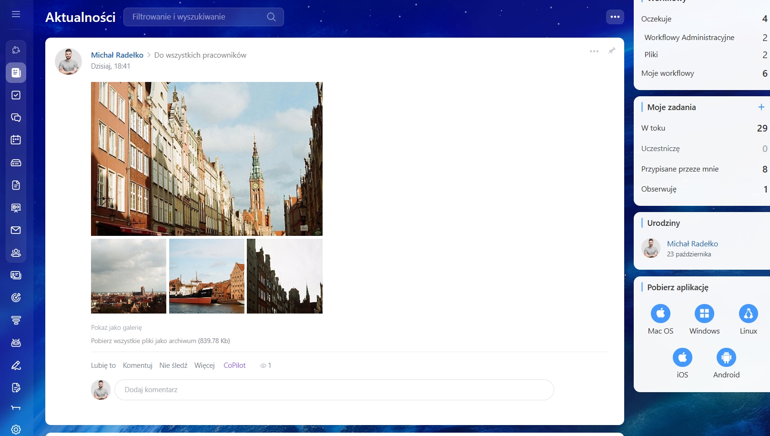
Task: Open the settings gear in sidebar
Action: pos(16,429)
